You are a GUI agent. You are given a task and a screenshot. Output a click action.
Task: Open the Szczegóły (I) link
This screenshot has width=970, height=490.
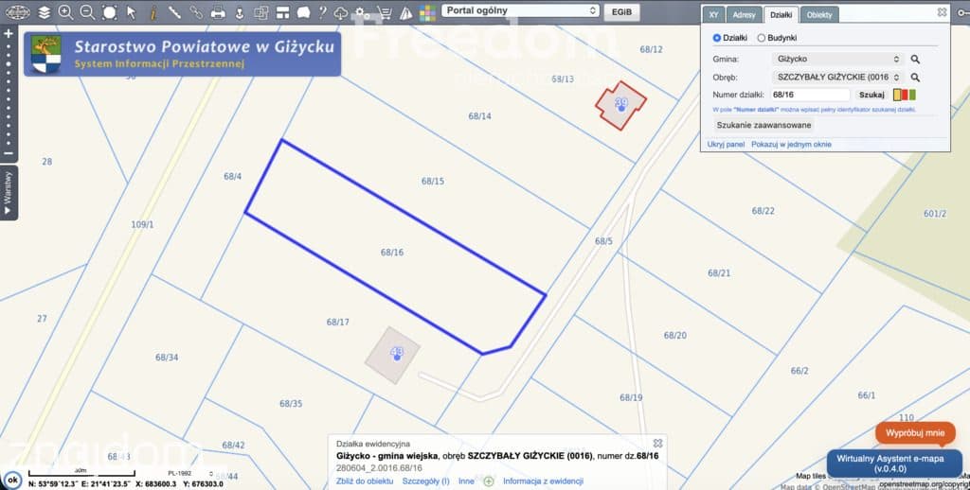click(425, 481)
